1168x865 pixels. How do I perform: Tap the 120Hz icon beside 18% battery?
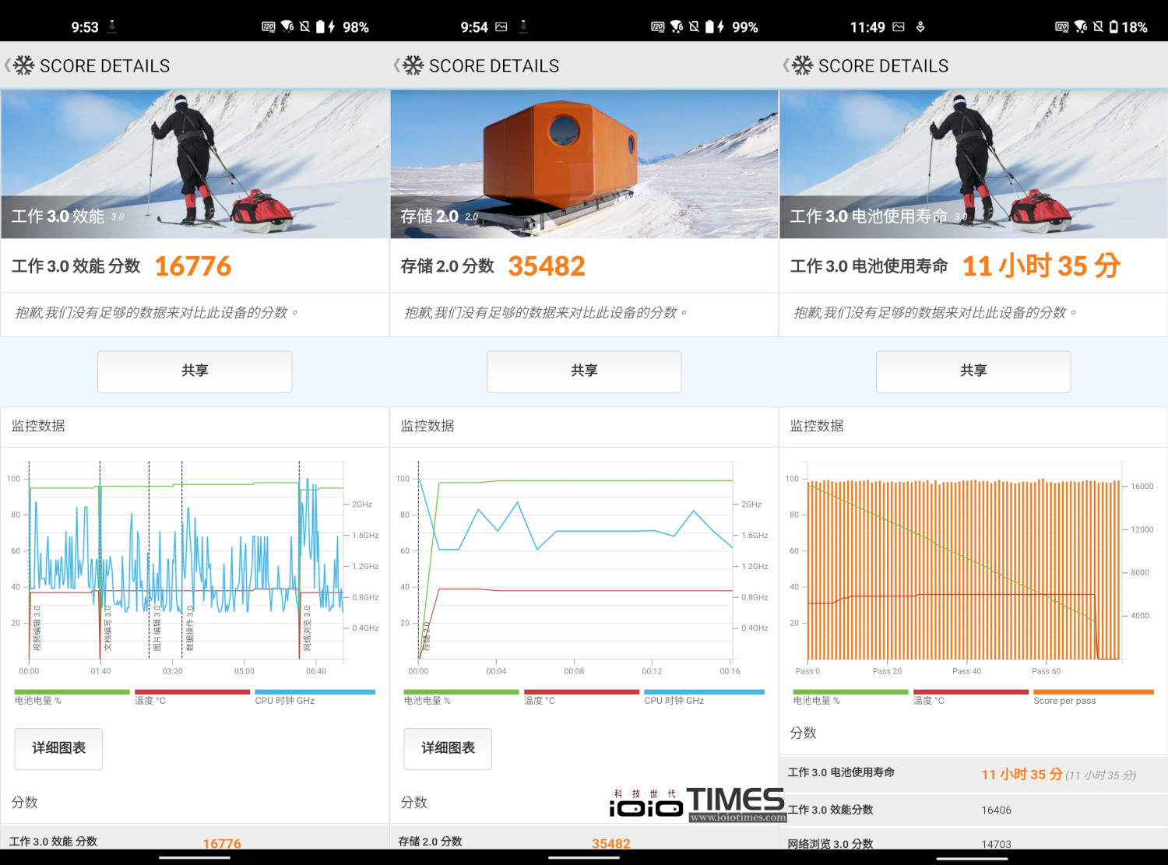pos(1062,26)
